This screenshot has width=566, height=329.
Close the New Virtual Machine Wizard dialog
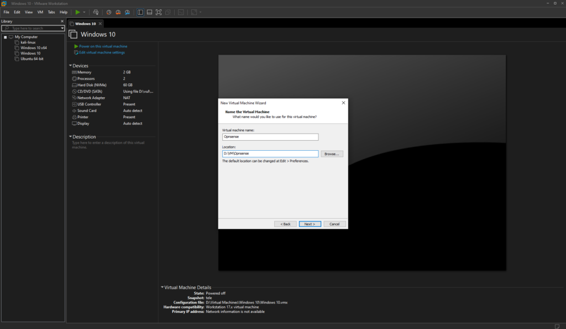(x=343, y=103)
